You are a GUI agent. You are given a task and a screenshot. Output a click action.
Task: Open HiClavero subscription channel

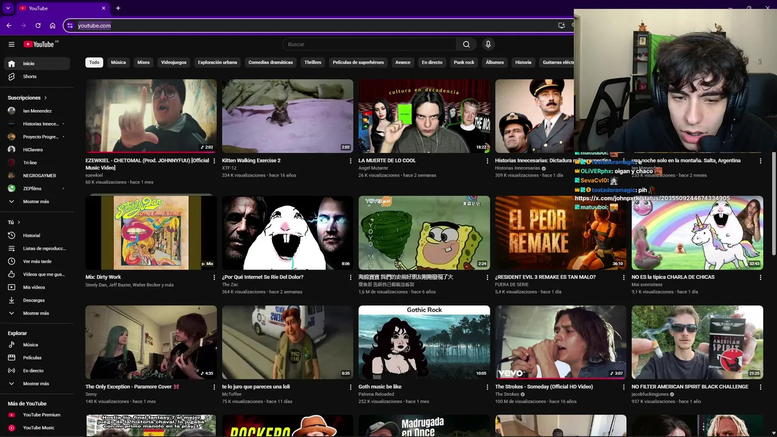tap(38, 150)
